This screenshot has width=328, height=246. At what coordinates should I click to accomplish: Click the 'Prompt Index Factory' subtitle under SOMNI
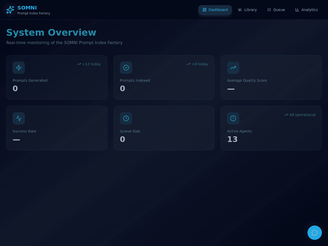tap(34, 13)
